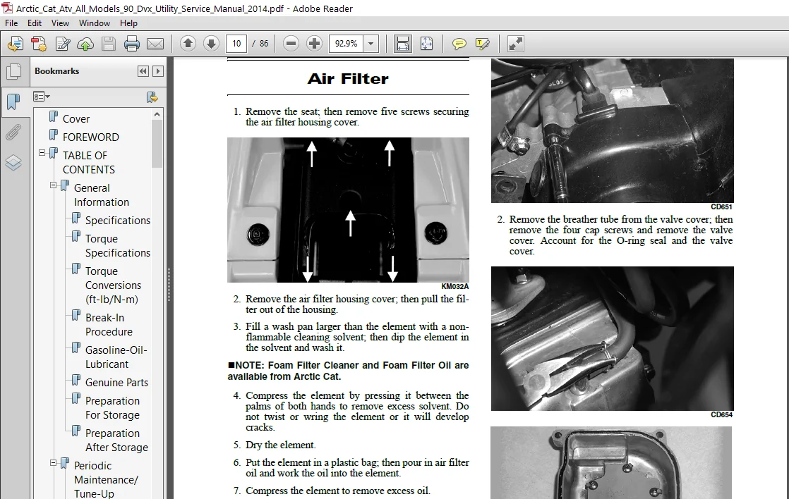Click the Upload to cloud icon
Image resolution: width=789 pixels, height=499 pixels.
point(85,44)
